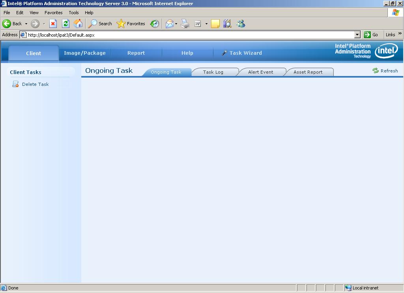Switch to the Report tab
Image resolution: width=404 pixels, height=293 pixels.
point(136,53)
